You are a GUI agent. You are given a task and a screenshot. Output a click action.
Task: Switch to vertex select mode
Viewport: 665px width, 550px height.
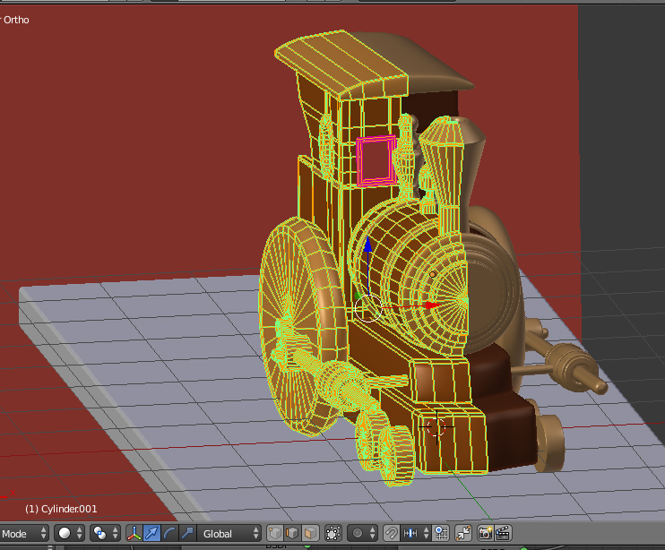click(275, 533)
